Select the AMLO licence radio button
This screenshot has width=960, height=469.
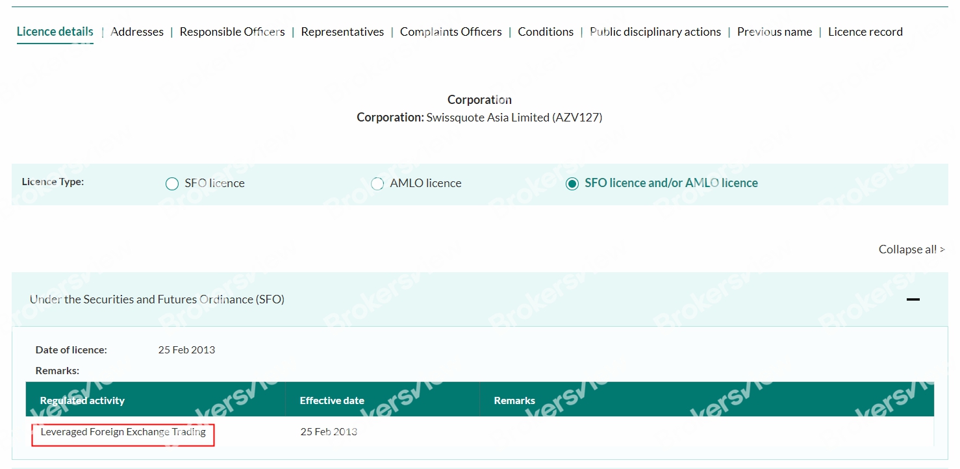point(377,184)
